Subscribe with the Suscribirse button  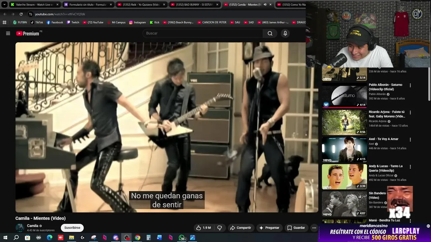(x=72, y=228)
